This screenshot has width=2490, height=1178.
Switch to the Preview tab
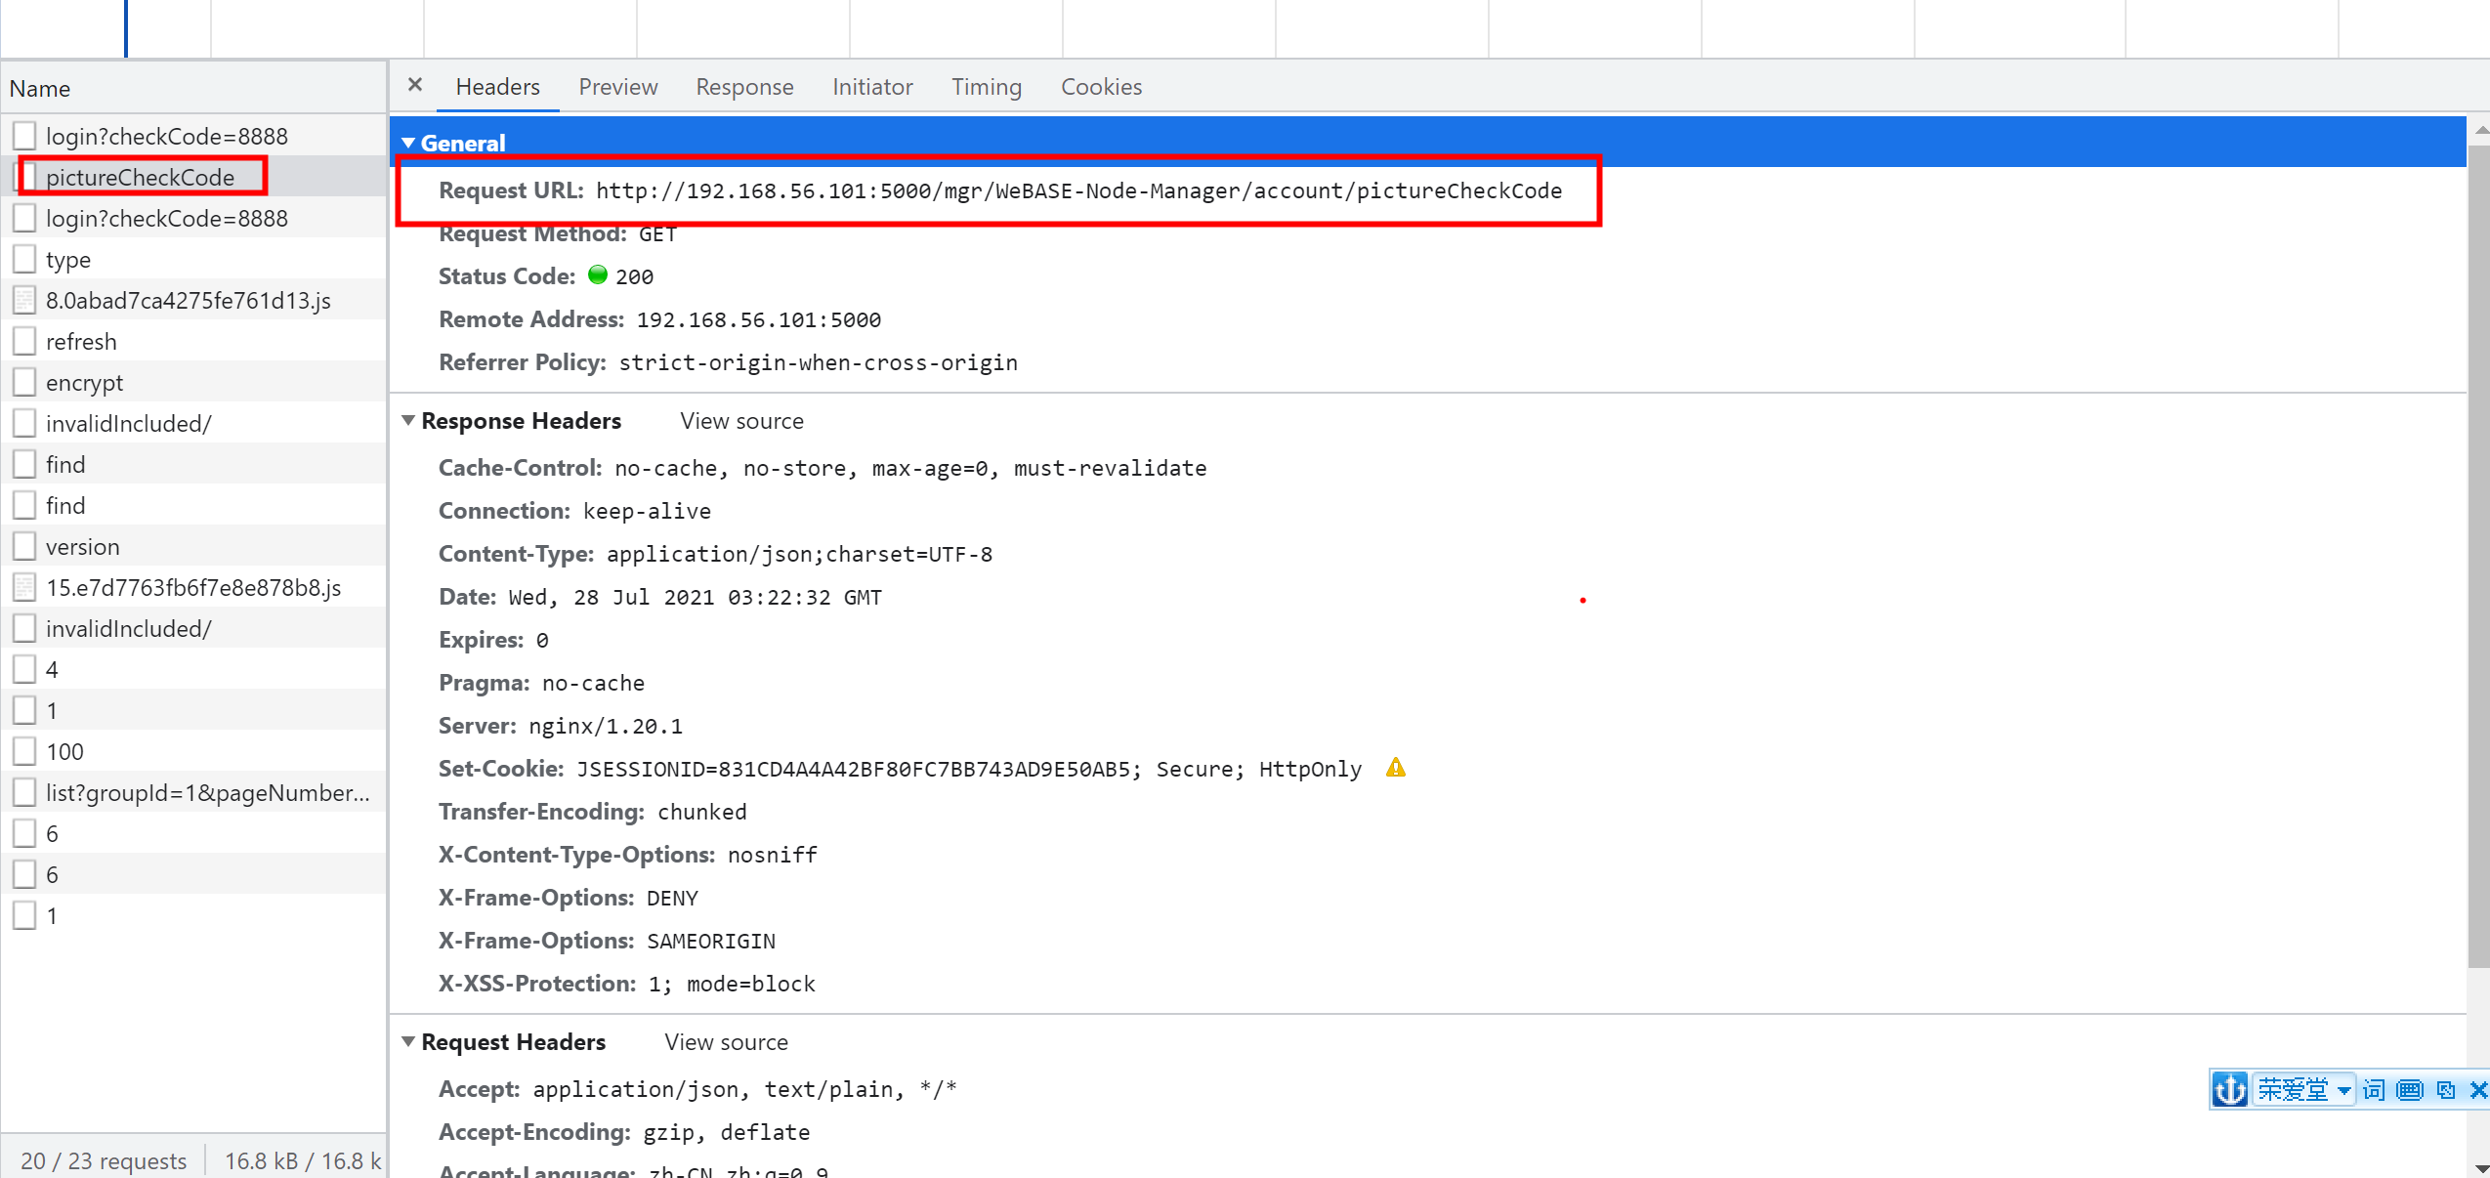pyautogui.click(x=617, y=86)
